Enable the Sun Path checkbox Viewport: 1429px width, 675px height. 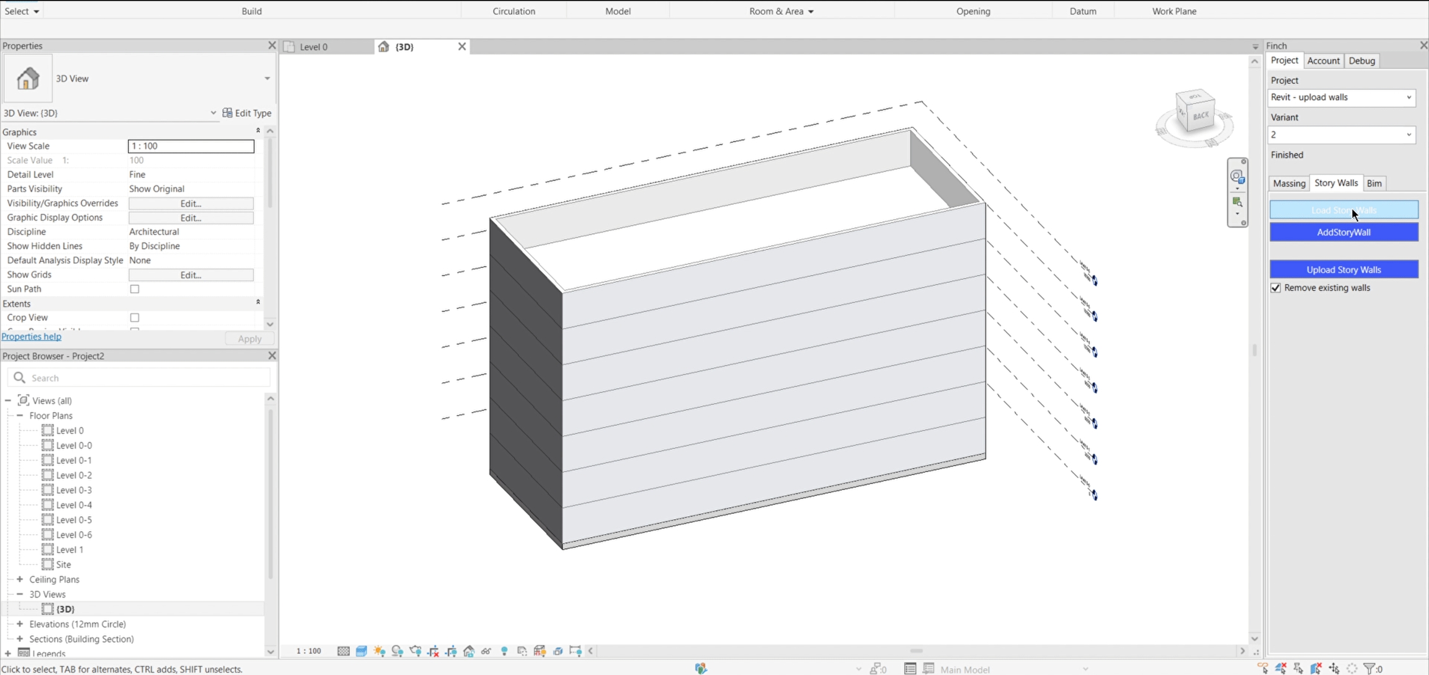pyautogui.click(x=135, y=289)
